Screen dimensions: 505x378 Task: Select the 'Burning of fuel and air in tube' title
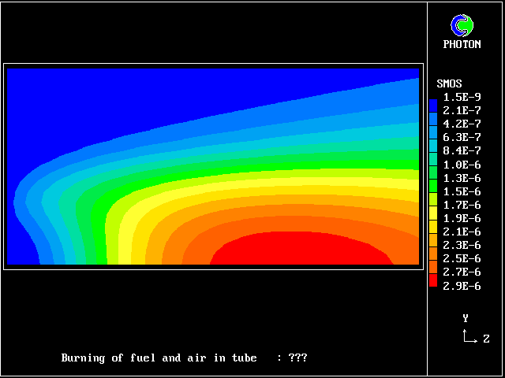(159, 358)
